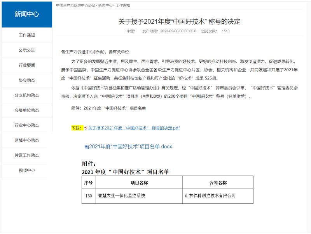The image size is (311, 234).
Task: Open 协会动态 from the left menu
Action: point(27,80)
